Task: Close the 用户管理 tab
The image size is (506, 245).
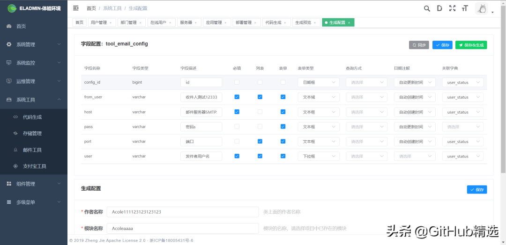Action: (x=111, y=23)
